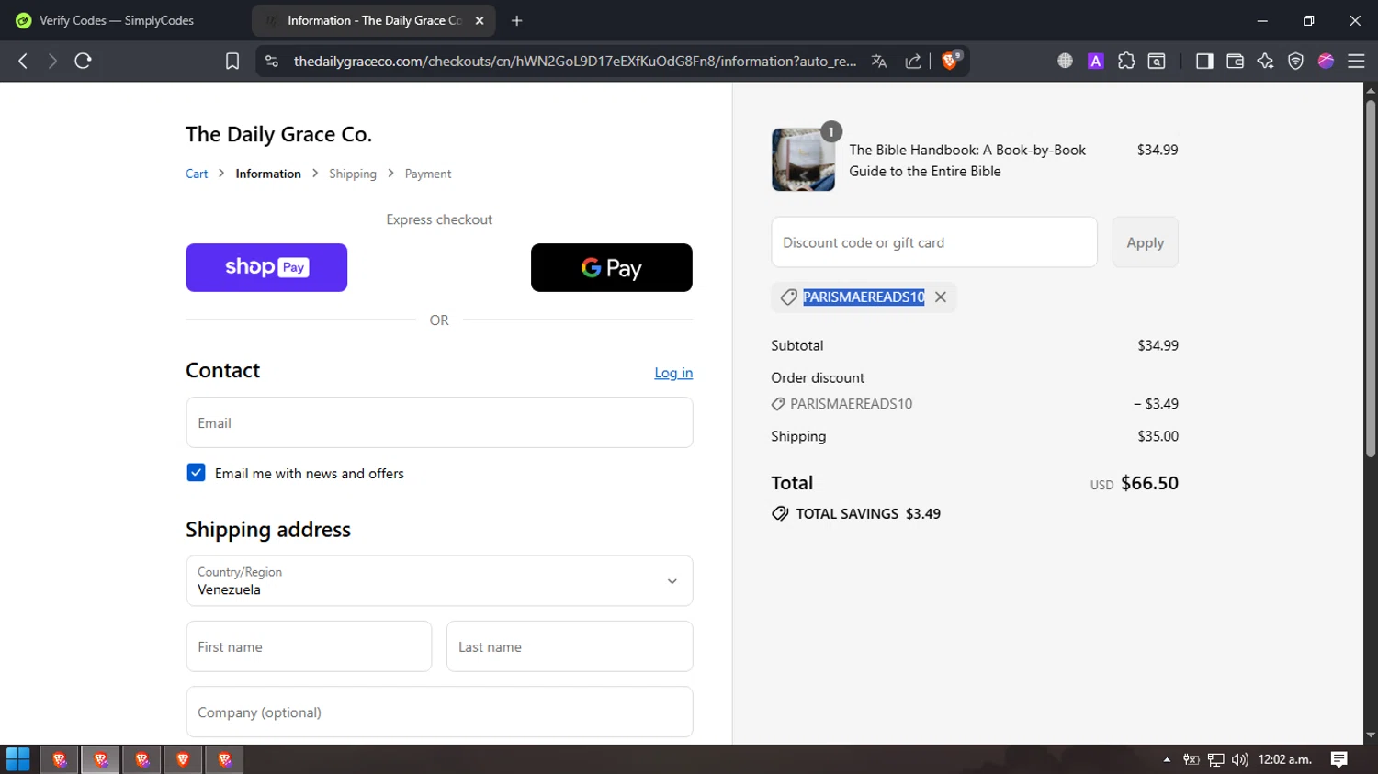
Task: Focus the Discount code or gift card field
Action: point(934,242)
